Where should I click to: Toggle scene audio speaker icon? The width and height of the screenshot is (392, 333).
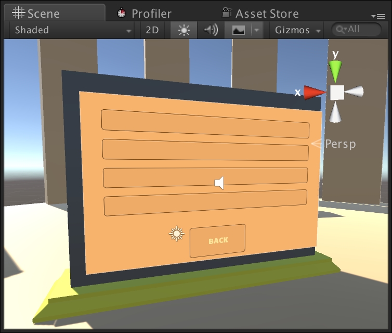(211, 30)
